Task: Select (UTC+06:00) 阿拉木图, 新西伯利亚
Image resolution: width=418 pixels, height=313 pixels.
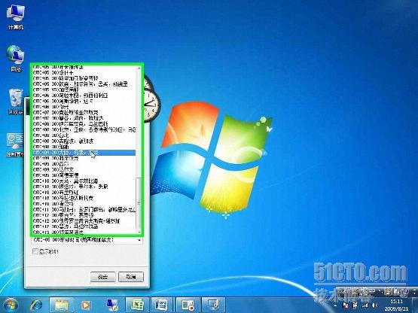Action: click(x=84, y=96)
